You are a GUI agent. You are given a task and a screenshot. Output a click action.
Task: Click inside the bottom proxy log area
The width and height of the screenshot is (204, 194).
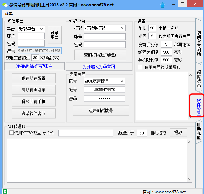(x=97, y=161)
